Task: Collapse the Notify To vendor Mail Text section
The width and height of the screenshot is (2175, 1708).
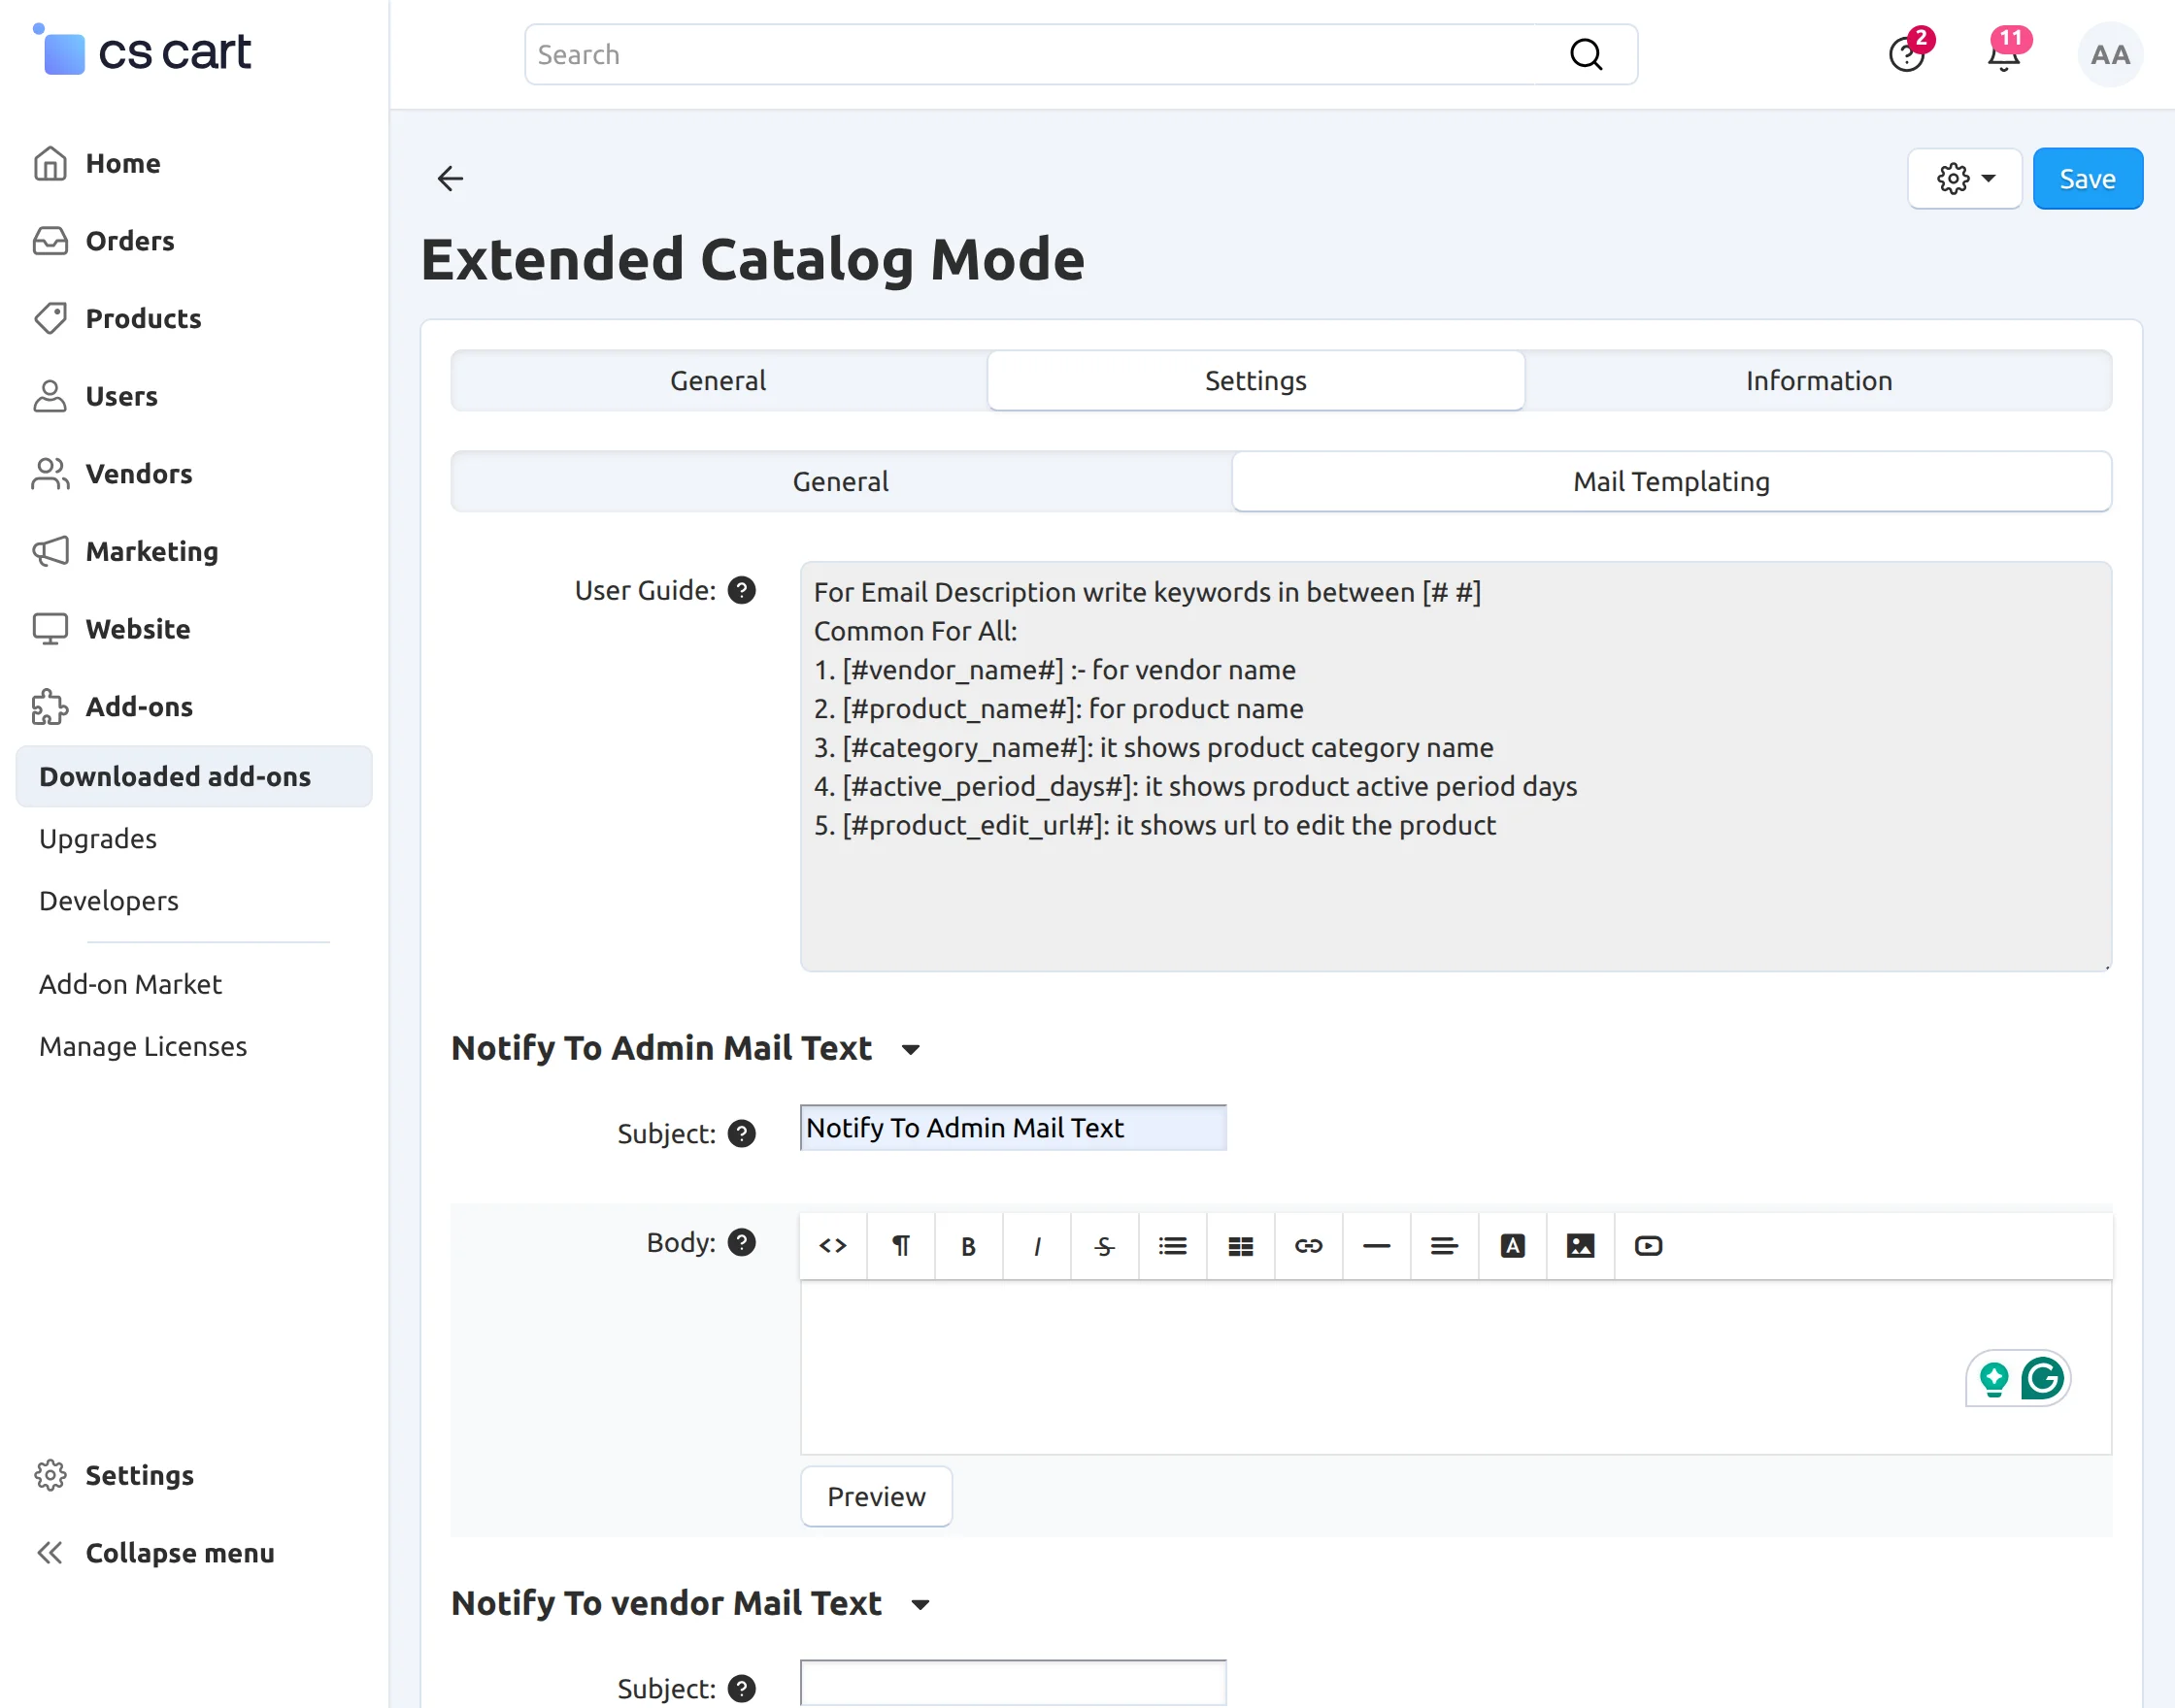Action: coord(920,1605)
